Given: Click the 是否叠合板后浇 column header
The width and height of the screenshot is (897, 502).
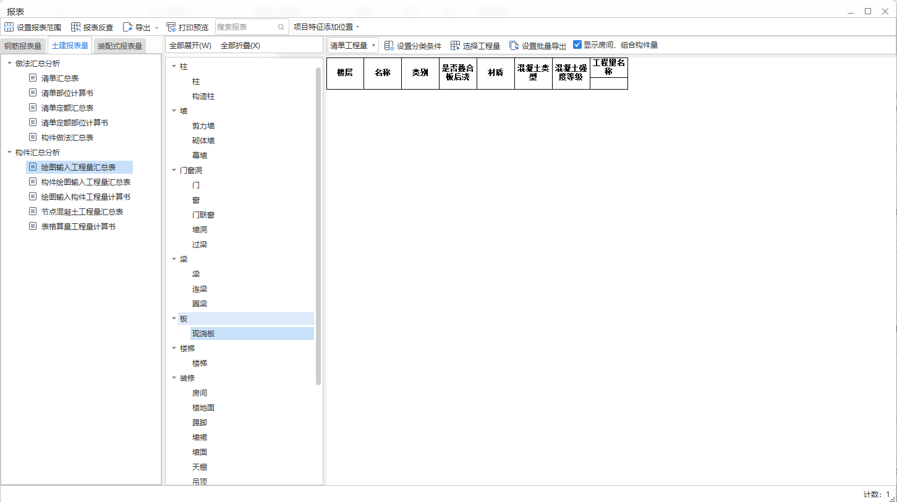Looking at the screenshot, I should coord(458,73).
